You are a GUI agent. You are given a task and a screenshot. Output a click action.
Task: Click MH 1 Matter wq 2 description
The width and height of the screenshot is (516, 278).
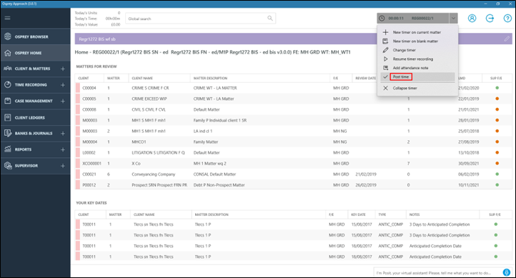click(209, 164)
